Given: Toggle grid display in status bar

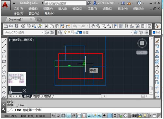Looking at the screenshot, I should [63, 116].
